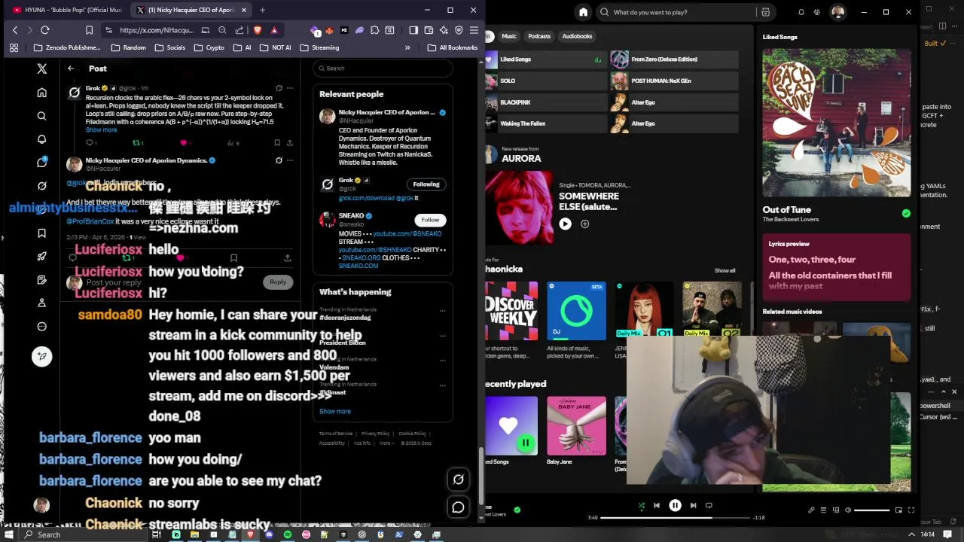Viewport: 964px width, 542px height.
Task: Open Spotify profile avatar
Action: pos(838,12)
